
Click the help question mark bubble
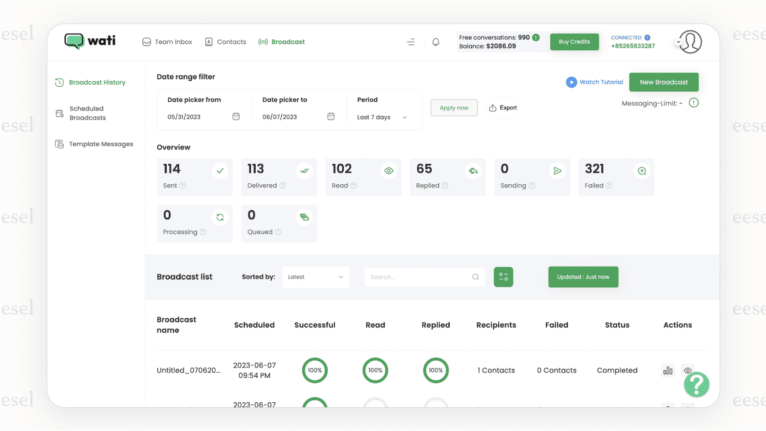coord(696,384)
